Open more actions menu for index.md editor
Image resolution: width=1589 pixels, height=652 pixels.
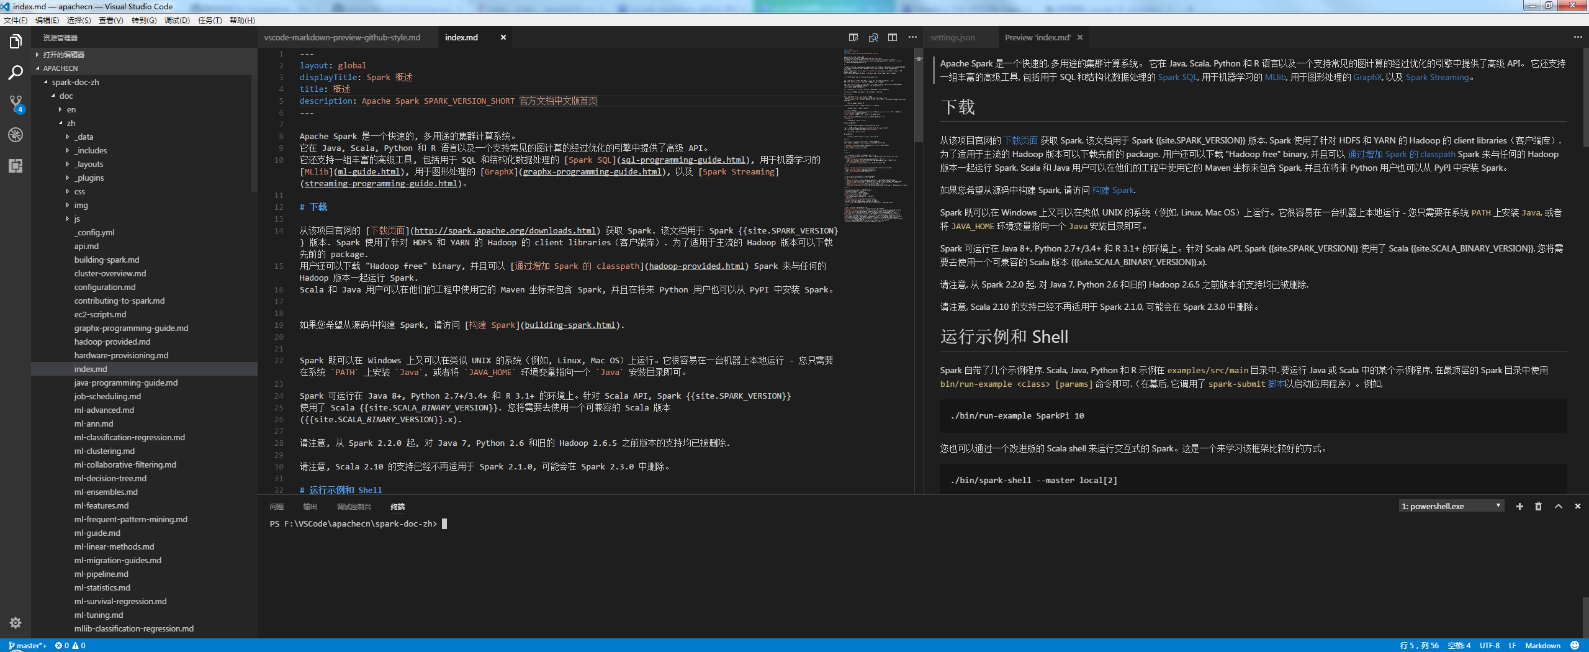pyautogui.click(x=912, y=37)
